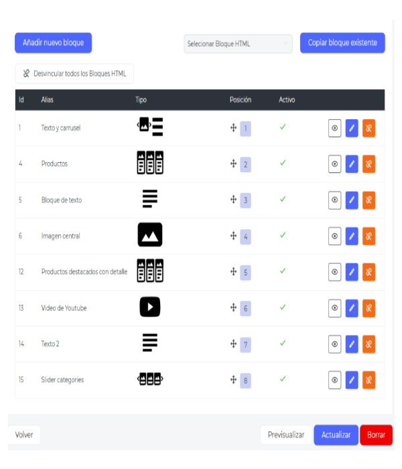Click the Id column header

(x=21, y=100)
